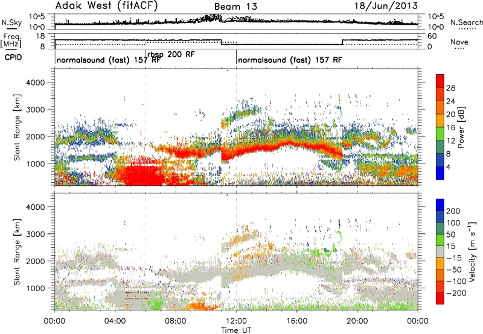The height and width of the screenshot is (334, 483).
Task: Pick Power colorbar segment between 20 and 24
Action: (x=440, y=108)
